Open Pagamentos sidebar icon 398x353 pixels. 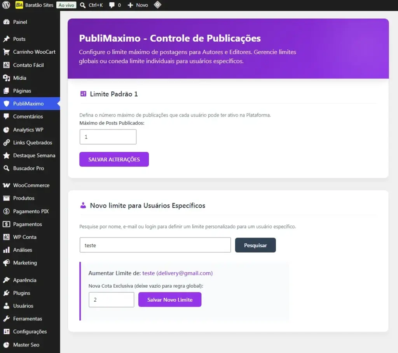point(6,224)
